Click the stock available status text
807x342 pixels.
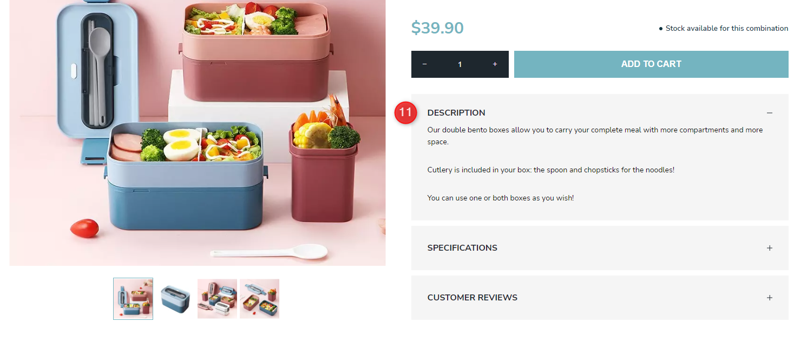pyautogui.click(x=724, y=28)
